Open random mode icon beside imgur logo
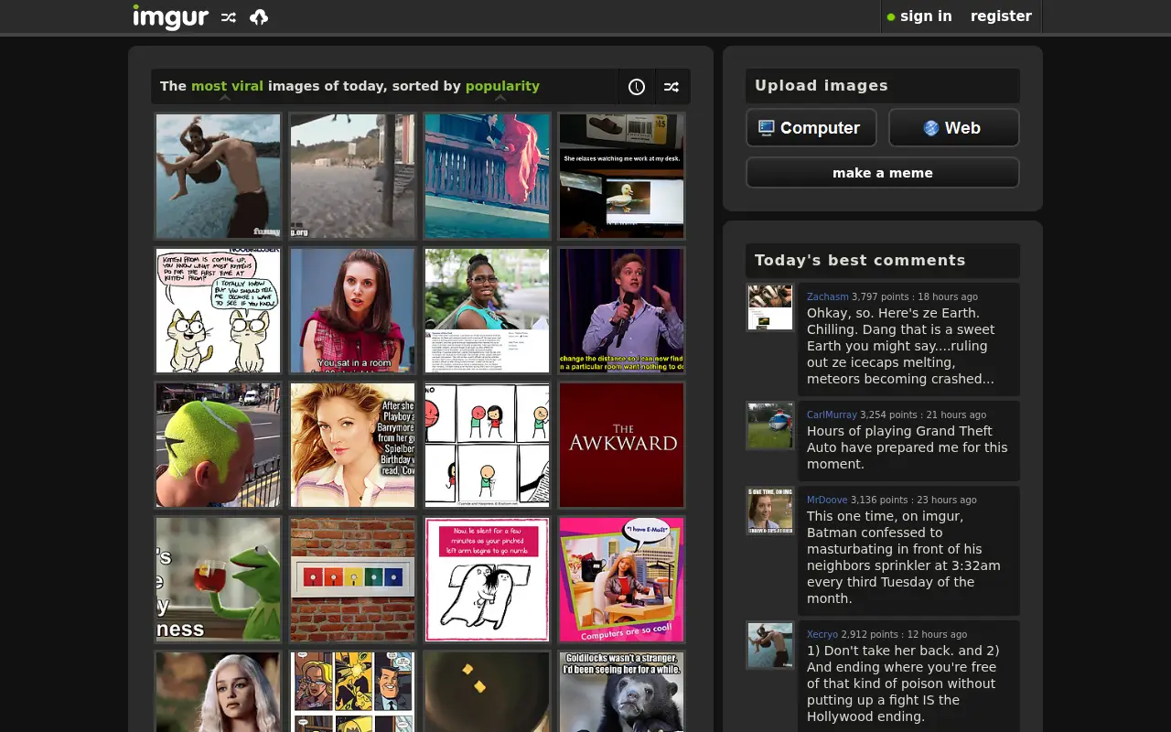 (x=229, y=17)
